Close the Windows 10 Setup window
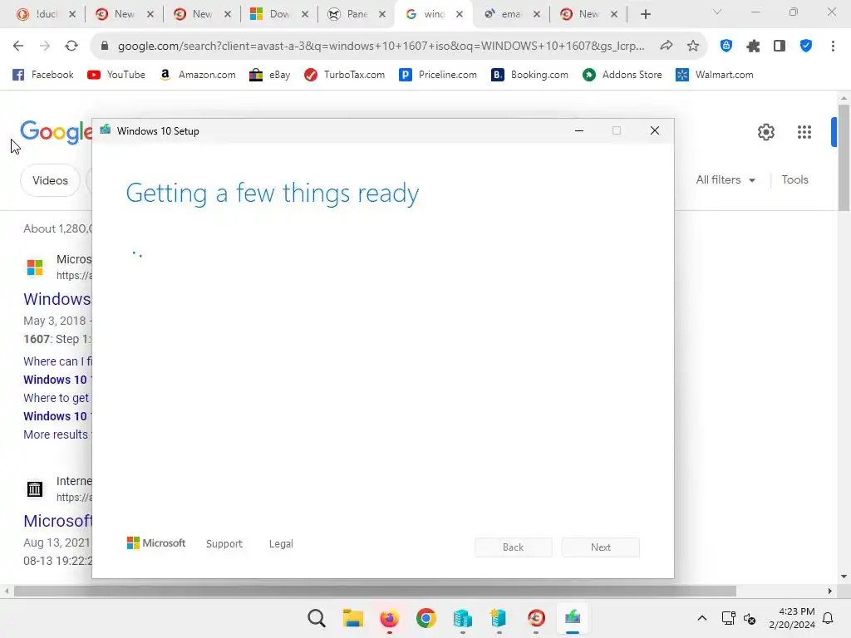 [x=655, y=130]
